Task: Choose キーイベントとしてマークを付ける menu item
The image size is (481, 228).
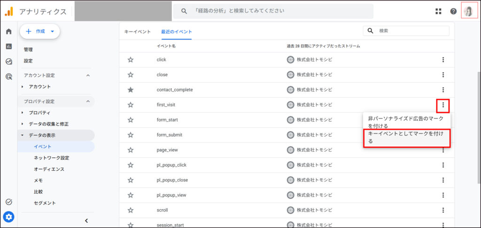Action: click(x=407, y=138)
